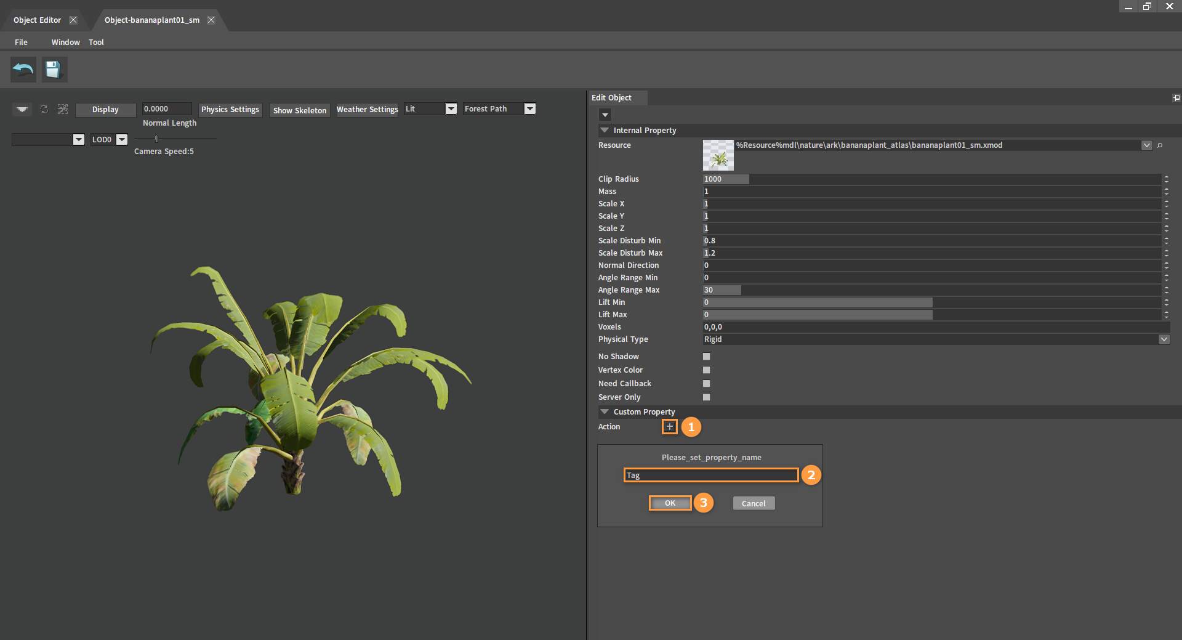Click the Normal Length 0.0000 field
The width and height of the screenshot is (1182, 640).
[x=167, y=109]
